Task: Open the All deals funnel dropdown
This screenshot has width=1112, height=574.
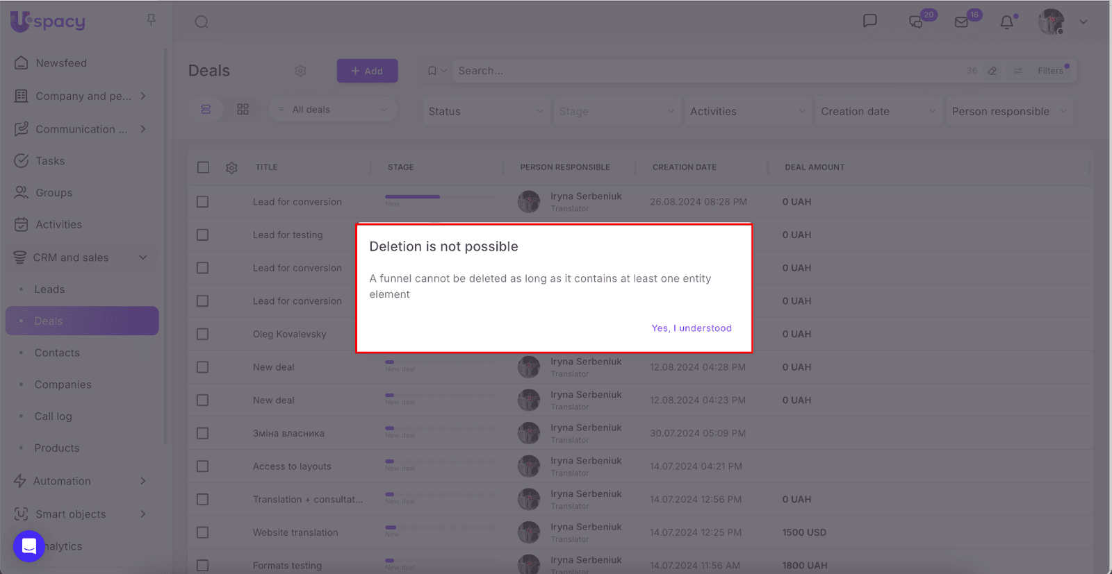Action: tap(333, 110)
